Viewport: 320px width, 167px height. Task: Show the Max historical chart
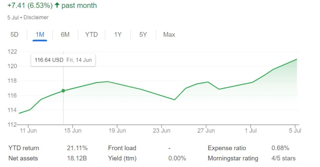(x=169, y=35)
